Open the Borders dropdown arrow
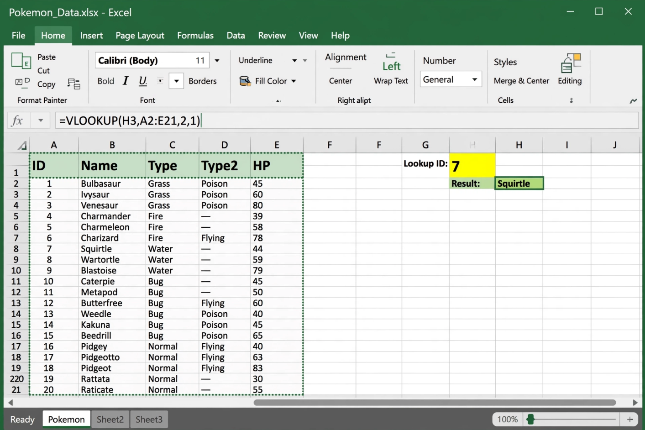The height and width of the screenshot is (430, 645). 176,81
